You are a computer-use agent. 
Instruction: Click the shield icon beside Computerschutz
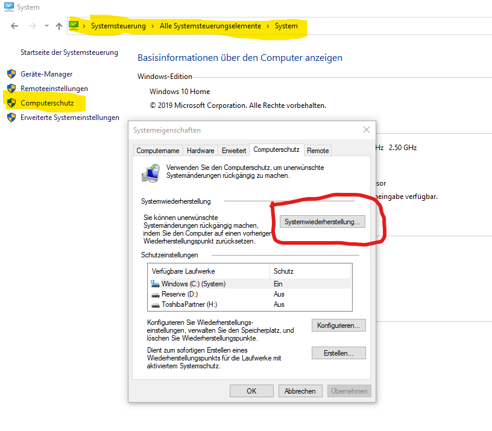(11, 103)
